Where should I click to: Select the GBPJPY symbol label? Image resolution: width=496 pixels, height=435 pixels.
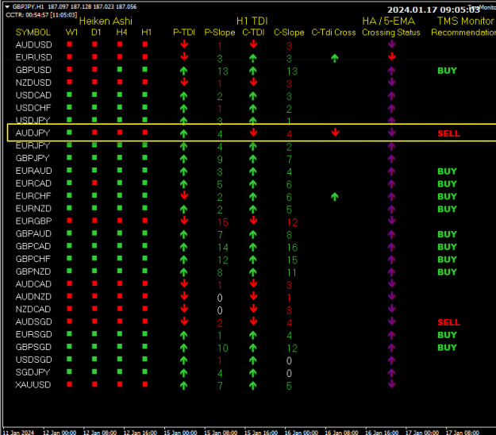[33, 158]
